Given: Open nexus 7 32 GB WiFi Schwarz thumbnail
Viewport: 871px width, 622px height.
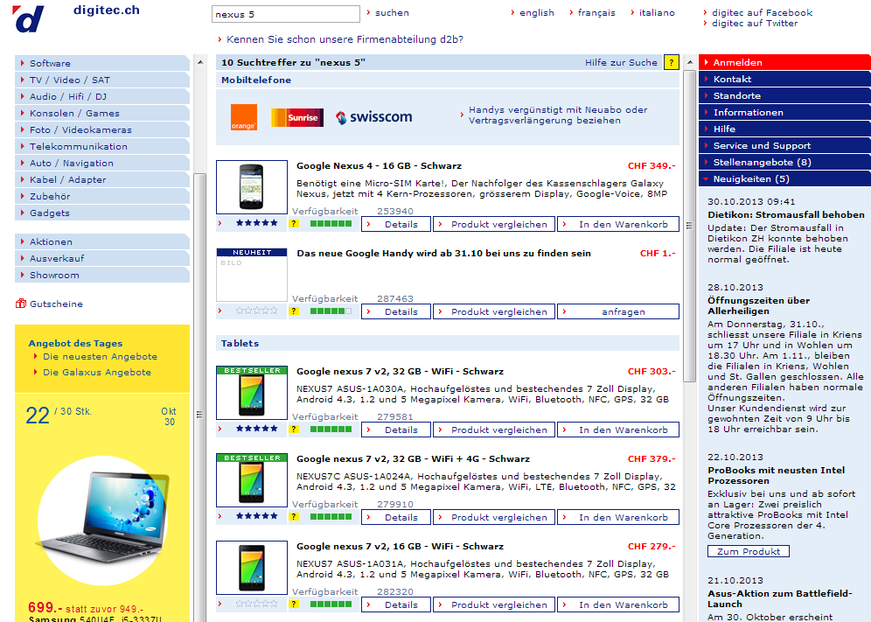Looking at the screenshot, I should (x=252, y=393).
